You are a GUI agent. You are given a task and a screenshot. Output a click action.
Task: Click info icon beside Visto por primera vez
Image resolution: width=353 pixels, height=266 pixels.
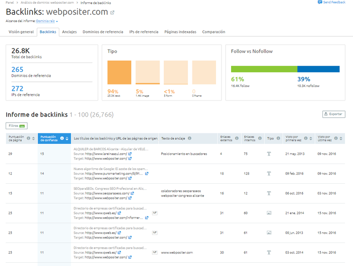[306, 138]
